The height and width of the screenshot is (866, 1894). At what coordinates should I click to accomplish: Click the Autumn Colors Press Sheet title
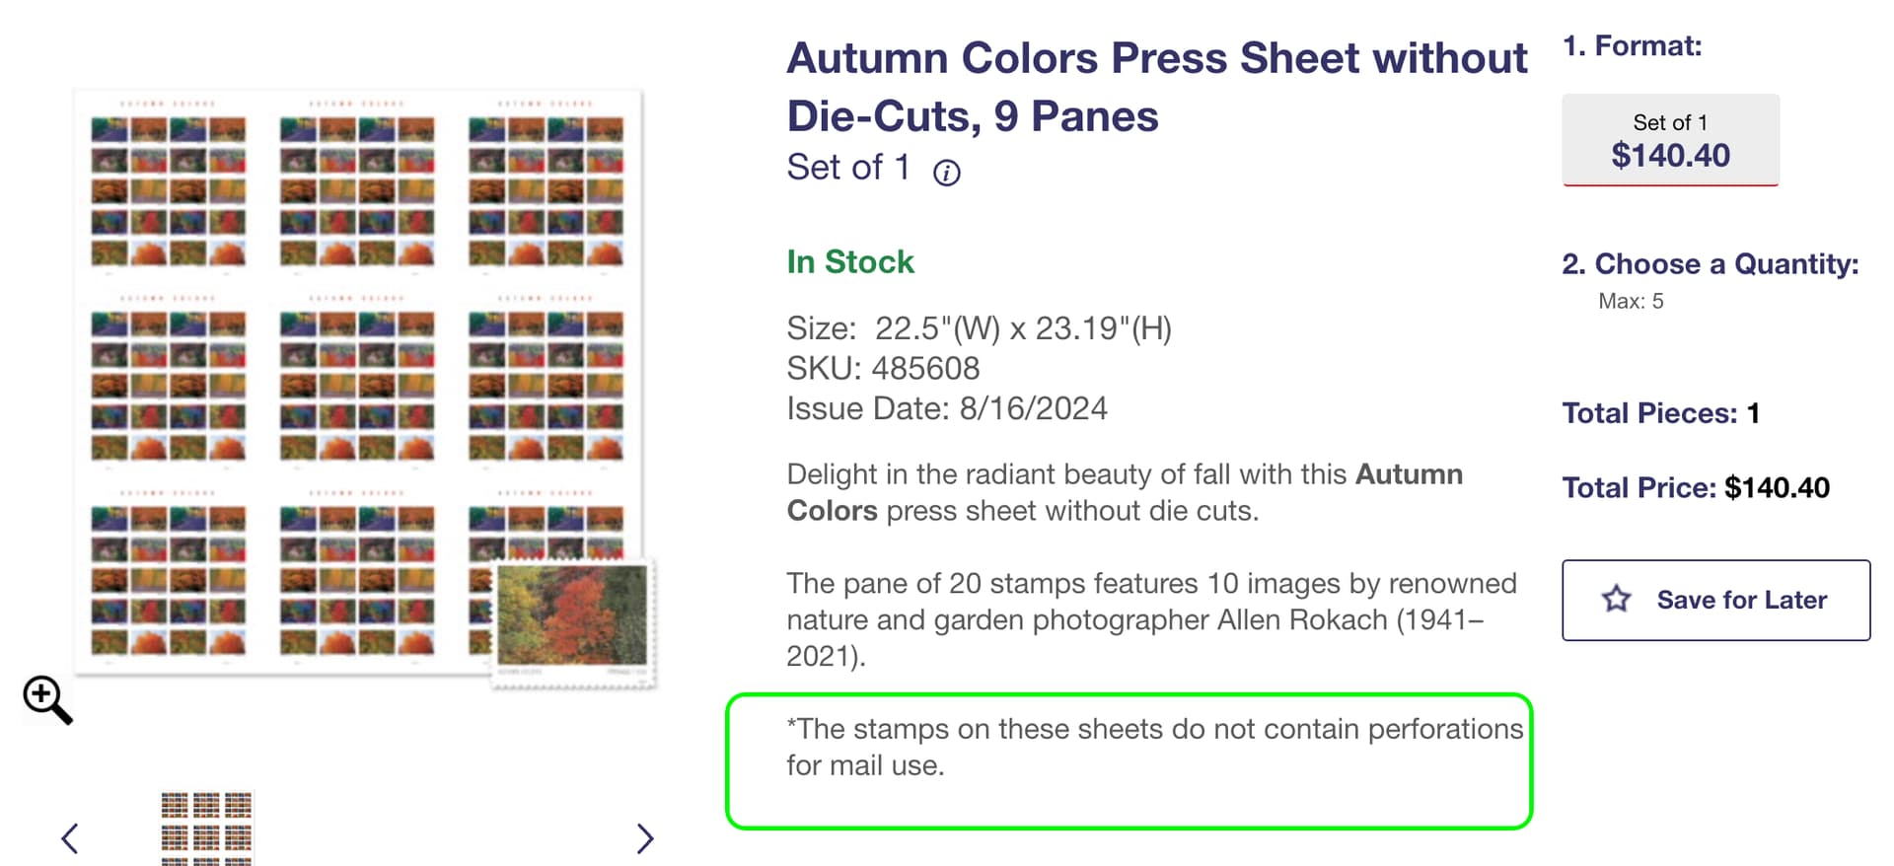[1156, 87]
